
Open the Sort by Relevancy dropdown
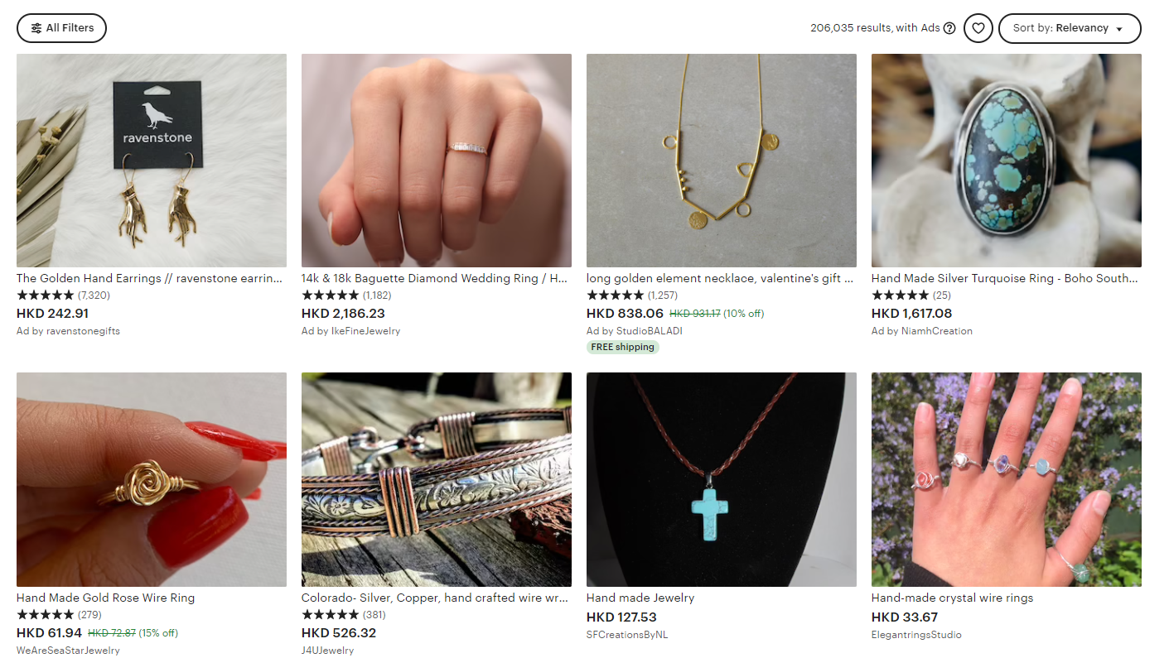1069,28
